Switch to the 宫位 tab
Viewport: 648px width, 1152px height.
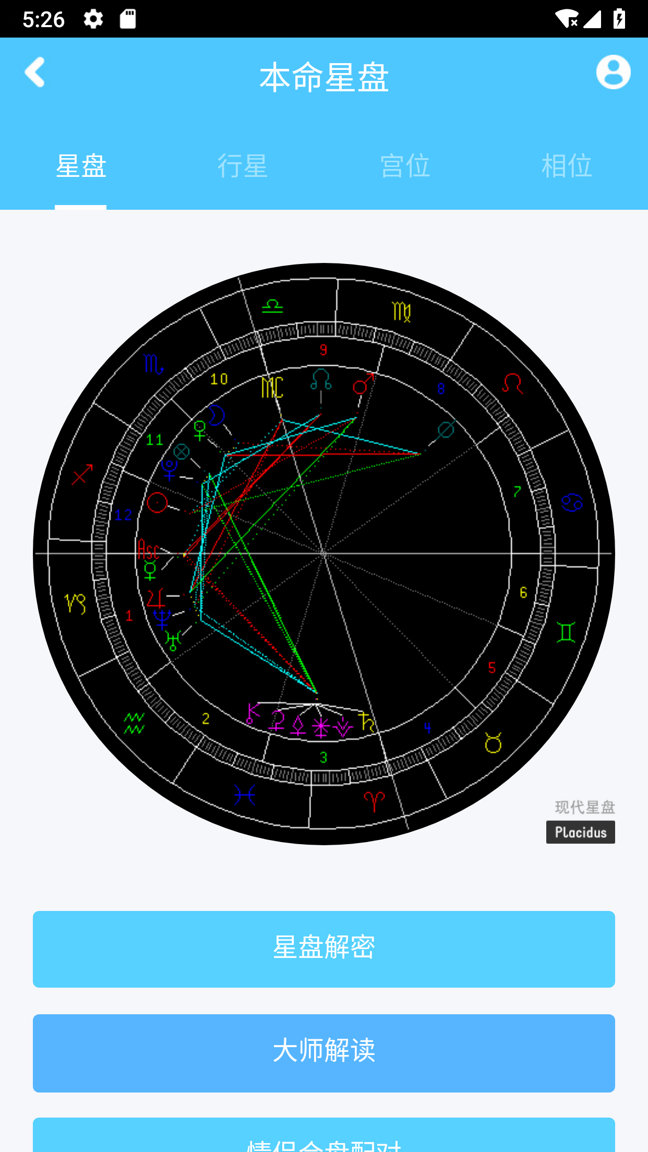pos(405,166)
